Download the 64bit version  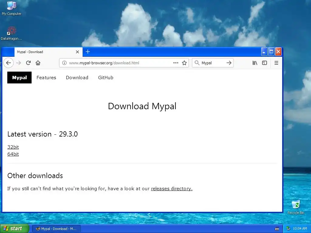(13, 154)
